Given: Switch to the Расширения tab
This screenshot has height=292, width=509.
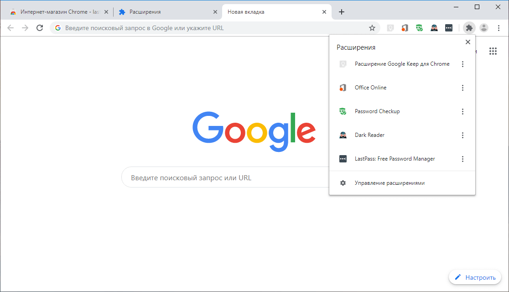Looking at the screenshot, I should click(x=167, y=12).
